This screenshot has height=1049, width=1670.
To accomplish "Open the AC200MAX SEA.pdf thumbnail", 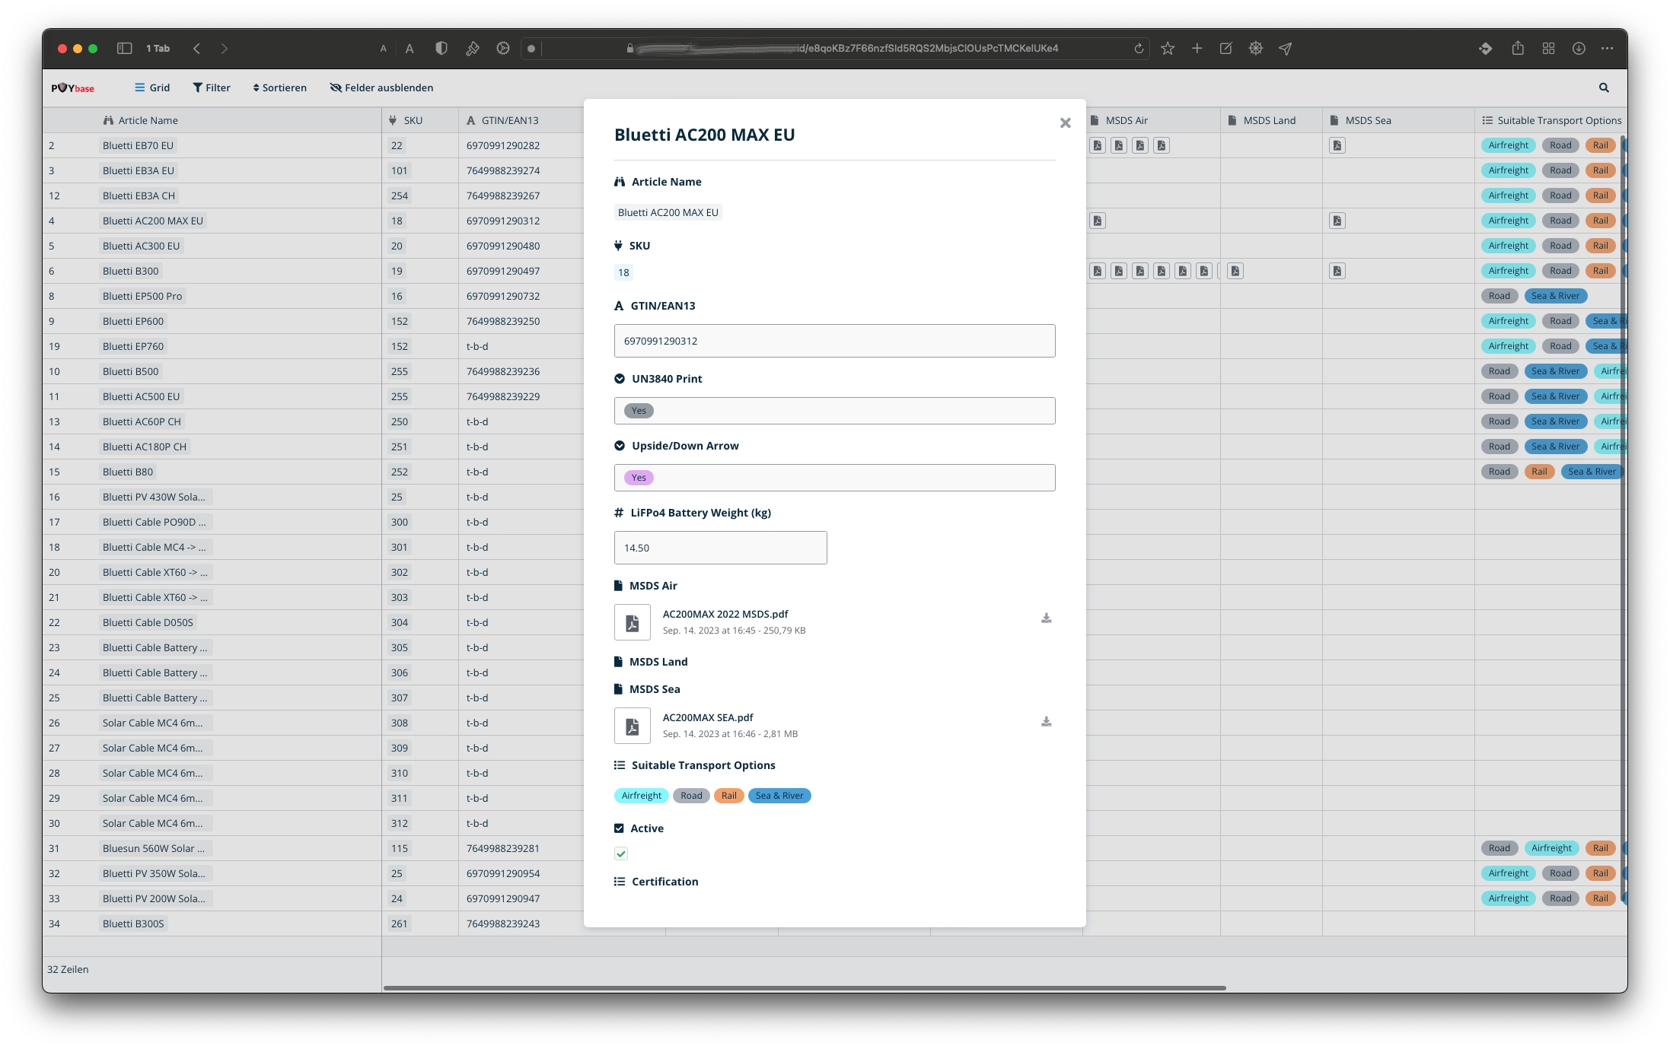I will click(x=633, y=726).
